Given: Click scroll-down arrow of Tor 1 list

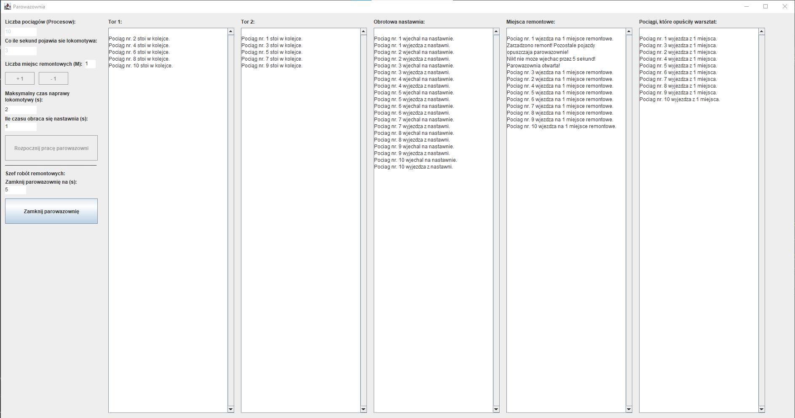Looking at the screenshot, I should click(x=231, y=409).
